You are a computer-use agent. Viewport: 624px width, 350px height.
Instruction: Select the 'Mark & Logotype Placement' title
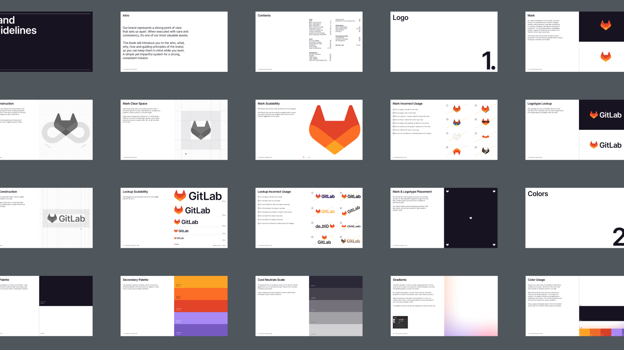[x=412, y=192]
